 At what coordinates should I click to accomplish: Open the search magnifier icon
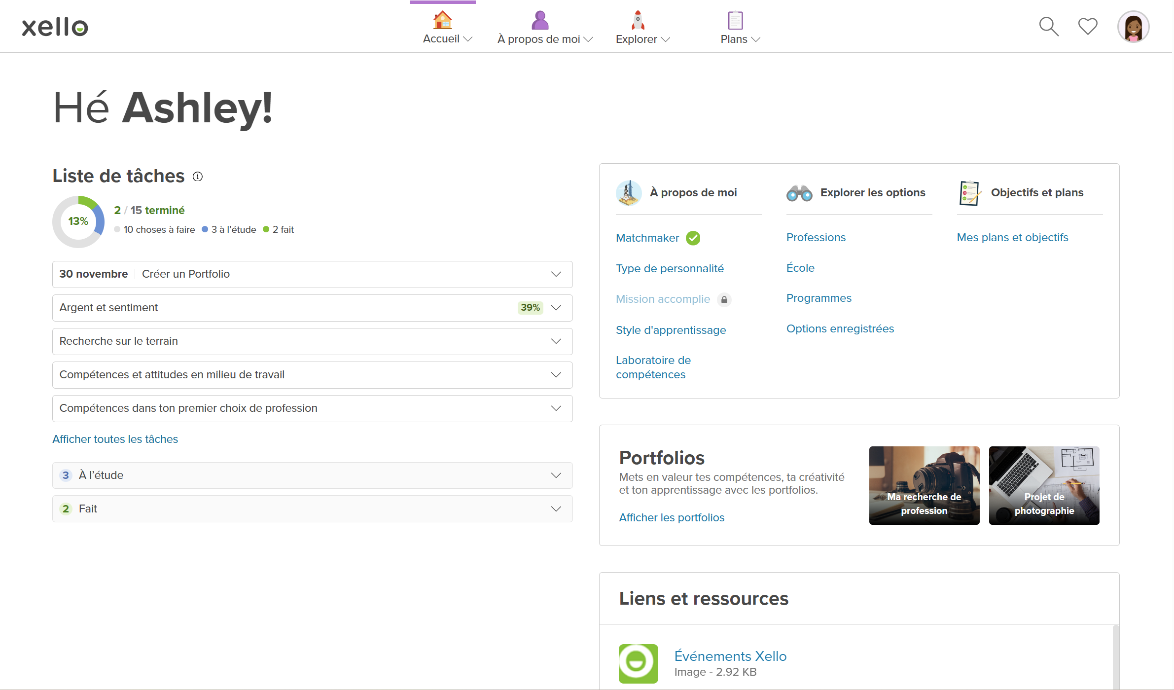coord(1049,27)
